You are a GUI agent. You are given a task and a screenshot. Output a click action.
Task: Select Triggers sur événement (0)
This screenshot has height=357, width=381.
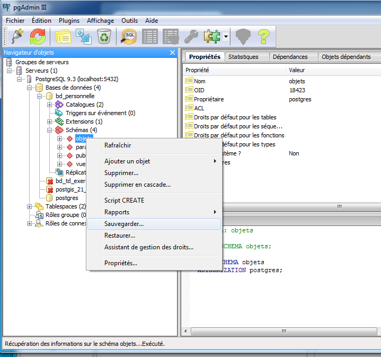coord(100,113)
